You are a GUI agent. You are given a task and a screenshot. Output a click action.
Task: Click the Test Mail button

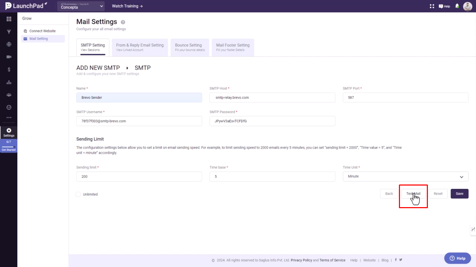tap(413, 194)
